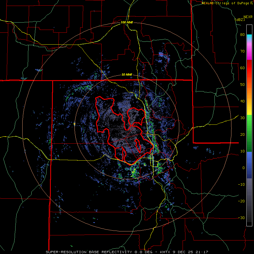Click the -10 dBZ scale value
This screenshot has height=254, width=254.
(x=241, y=185)
